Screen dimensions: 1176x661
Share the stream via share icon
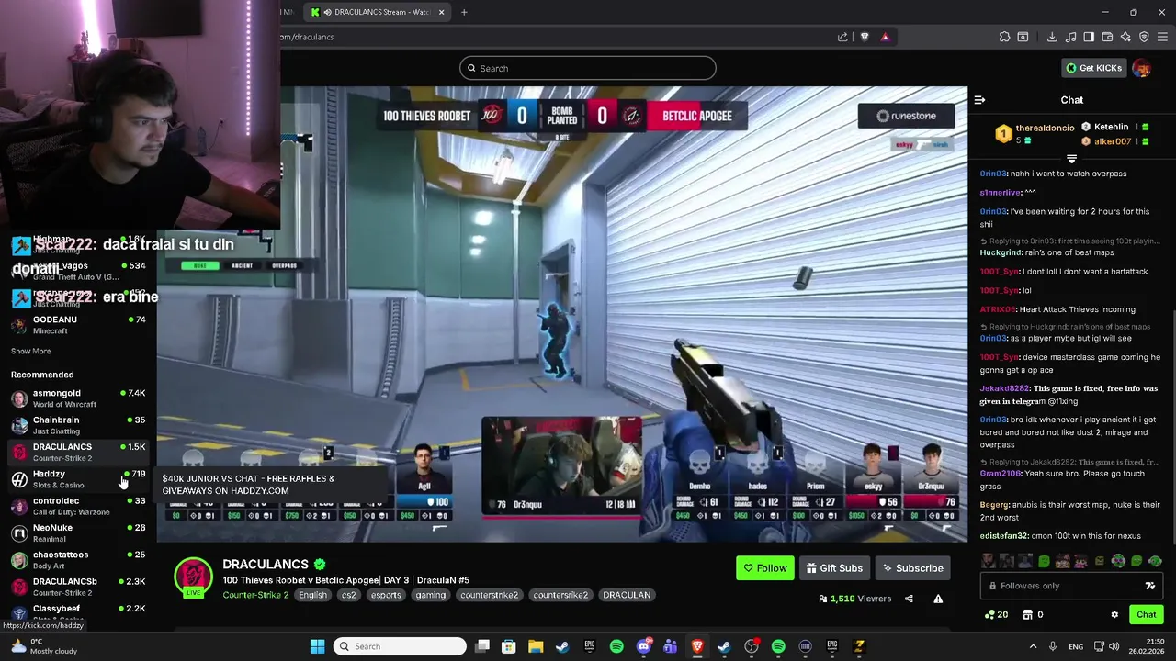[x=909, y=599]
